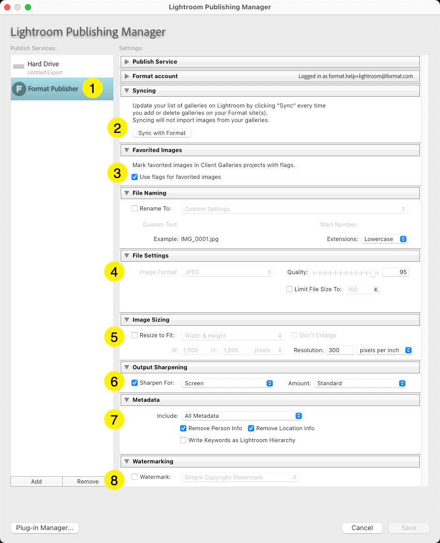The image size is (440, 543).
Task: Enable the Watermark checkbox
Action: coord(135,477)
